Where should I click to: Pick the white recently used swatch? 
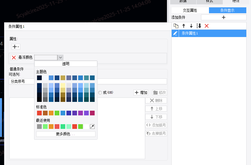(86, 127)
